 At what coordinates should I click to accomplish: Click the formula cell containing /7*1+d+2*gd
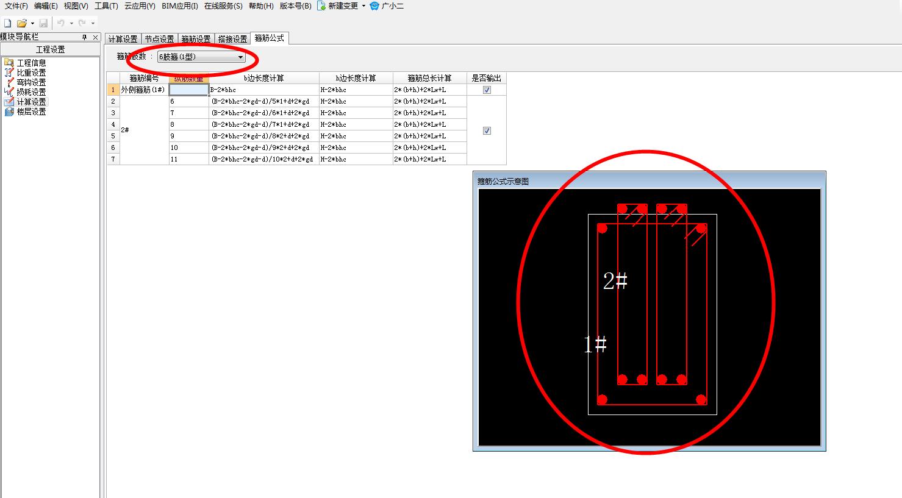point(264,124)
